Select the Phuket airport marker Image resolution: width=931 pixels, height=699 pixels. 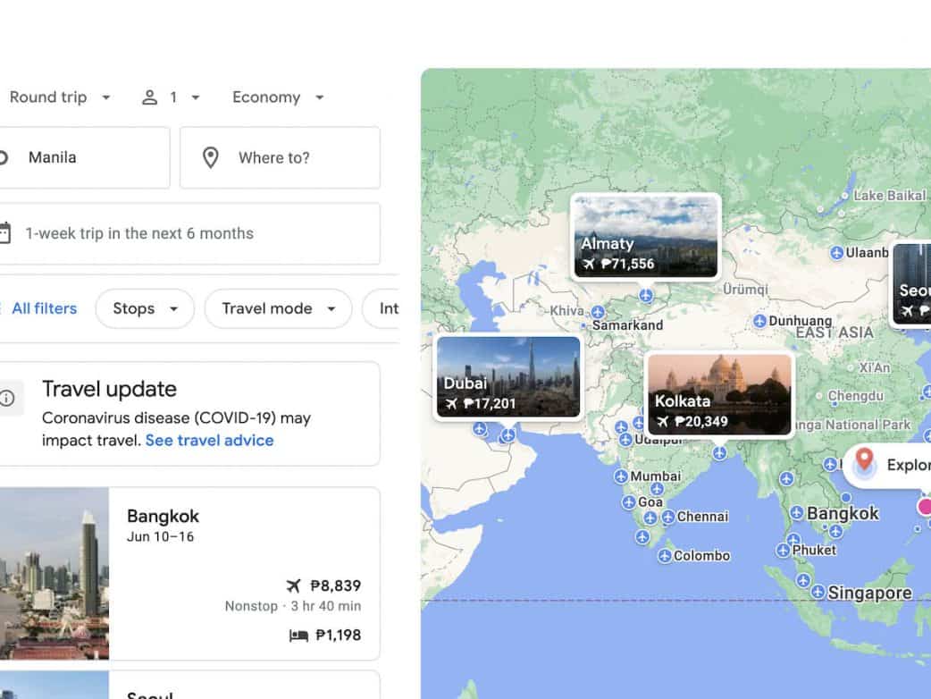click(784, 550)
